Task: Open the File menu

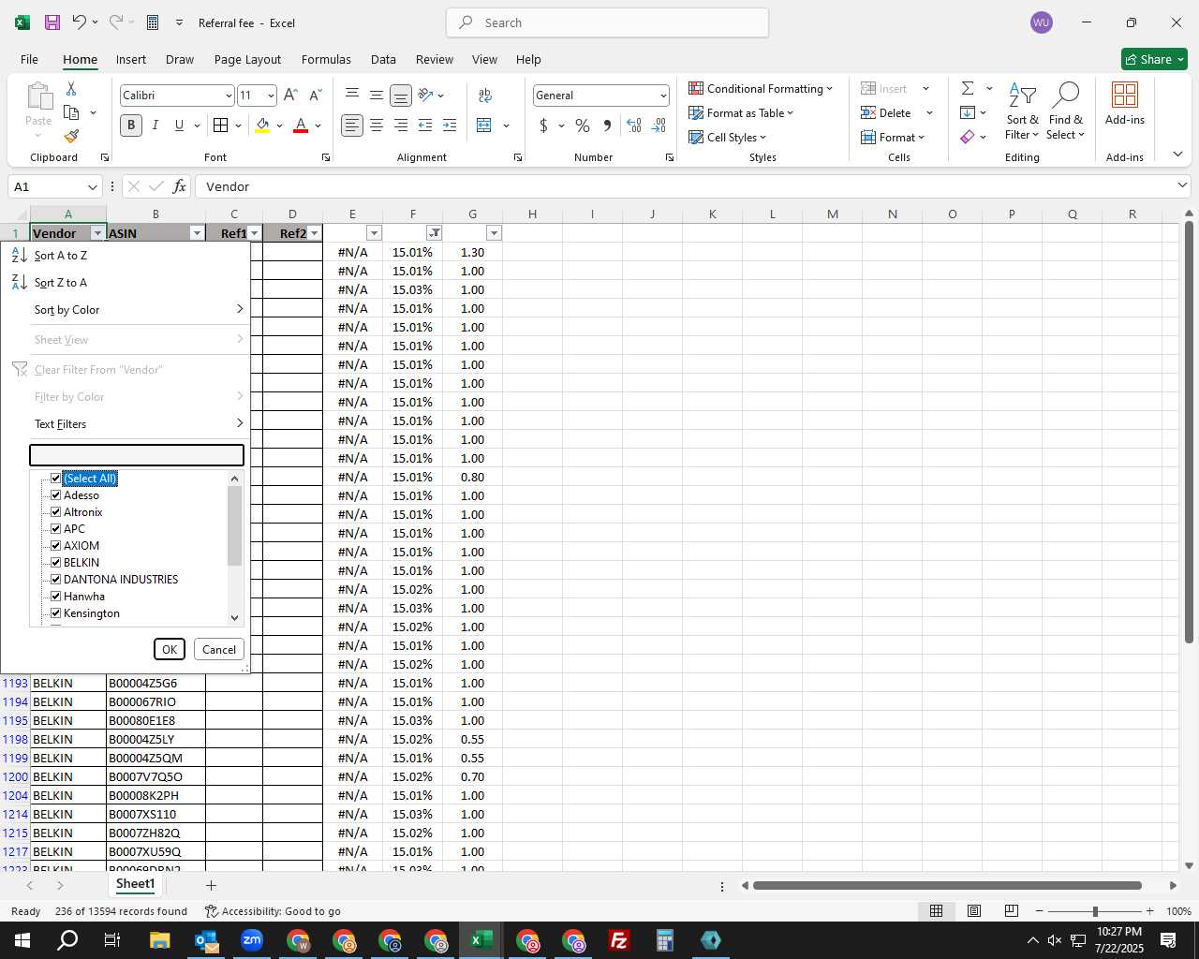Action: 29,59
